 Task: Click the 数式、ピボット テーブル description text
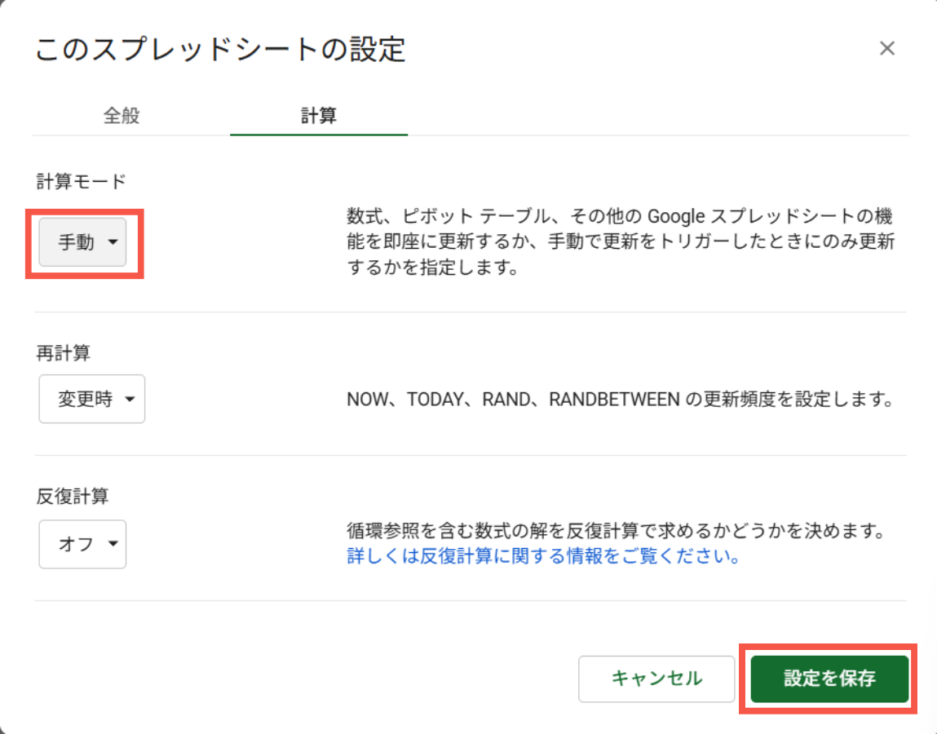tap(621, 241)
